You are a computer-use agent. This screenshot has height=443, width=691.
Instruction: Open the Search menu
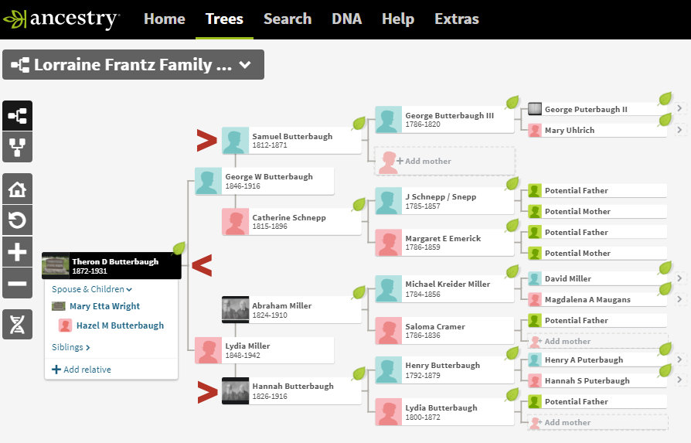tap(287, 19)
